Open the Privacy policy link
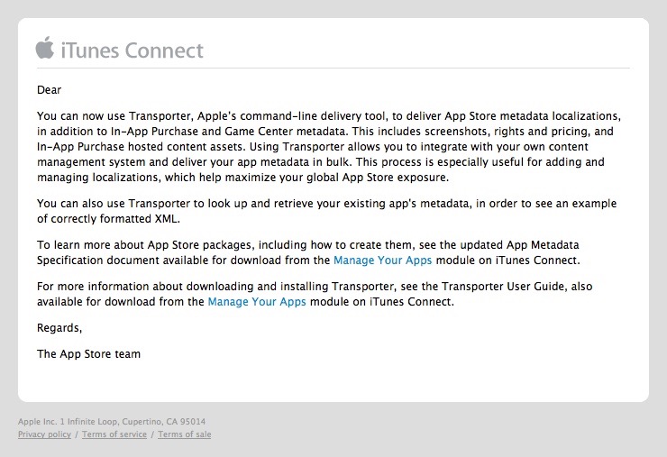 (x=44, y=434)
